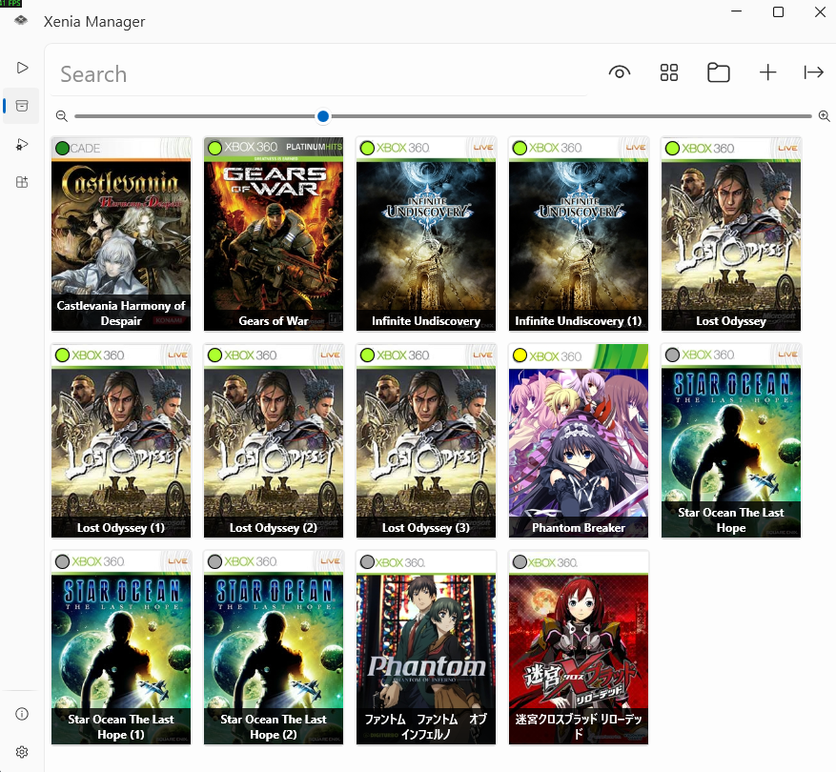Open the library archive icon in sidebar
The image size is (836, 772).
point(22,106)
